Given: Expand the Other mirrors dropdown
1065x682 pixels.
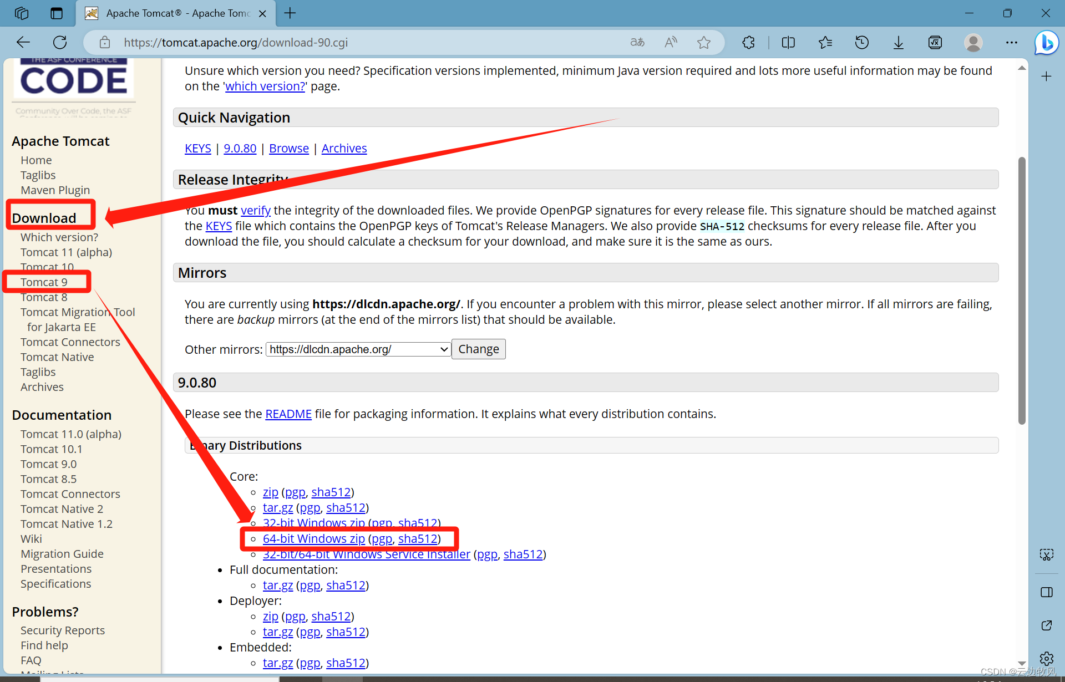Looking at the screenshot, I should click(358, 349).
